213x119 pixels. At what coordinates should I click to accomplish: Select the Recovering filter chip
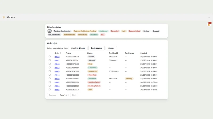[83, 35]
